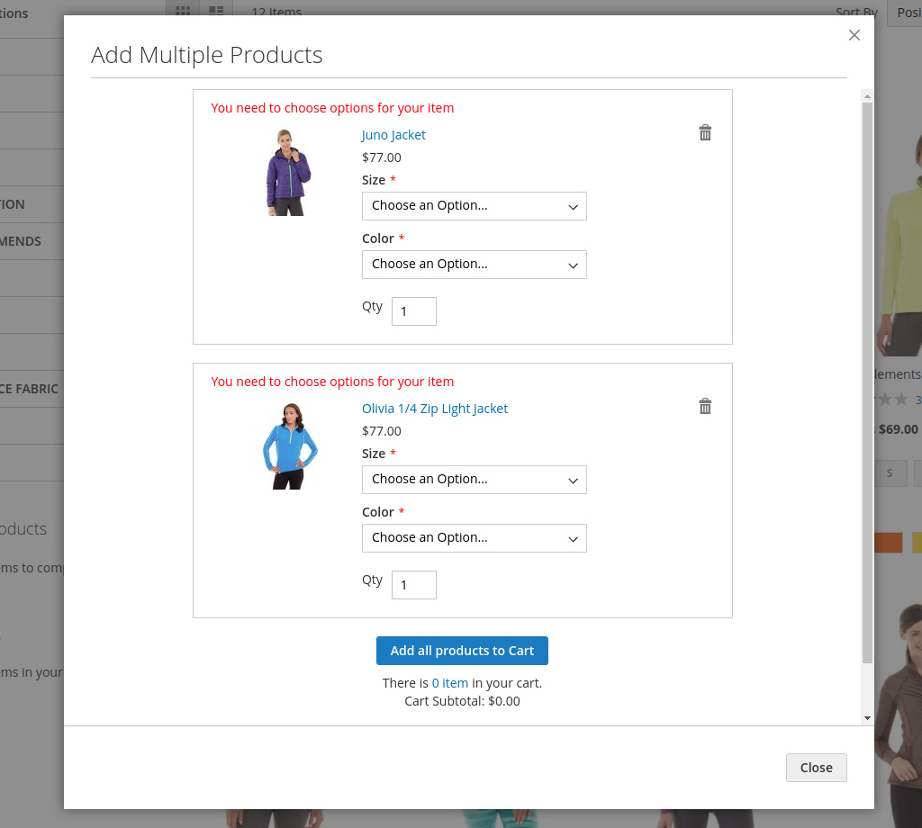
Task: Click the modal scrollbar down arrow
Action: click(x=867, y=718)
